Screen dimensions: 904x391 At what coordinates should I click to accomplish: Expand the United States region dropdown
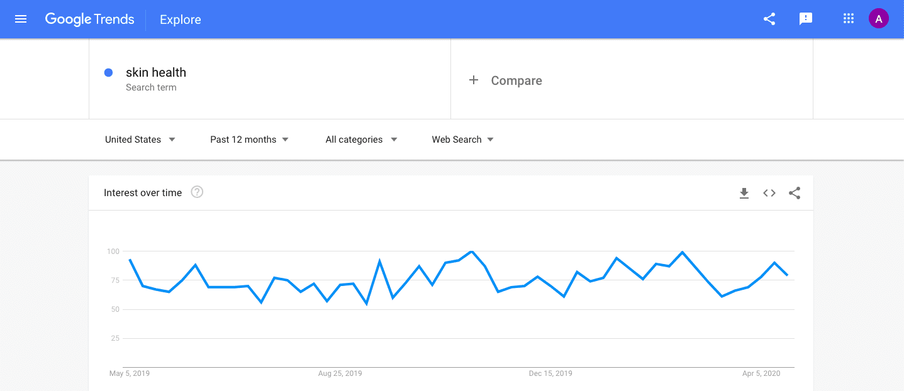pos(140,140)
